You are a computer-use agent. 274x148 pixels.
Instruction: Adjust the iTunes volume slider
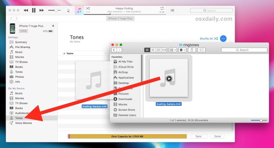tap(56, 10)
